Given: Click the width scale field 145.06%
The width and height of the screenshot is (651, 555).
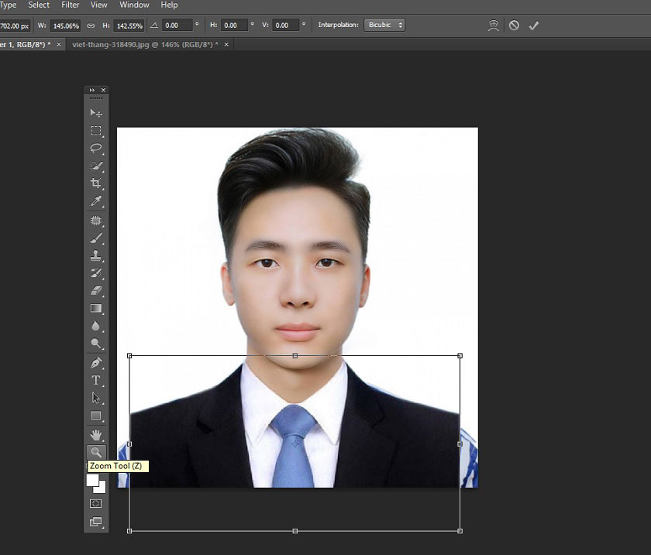Looking at the screenshot, I should (66, 26).
